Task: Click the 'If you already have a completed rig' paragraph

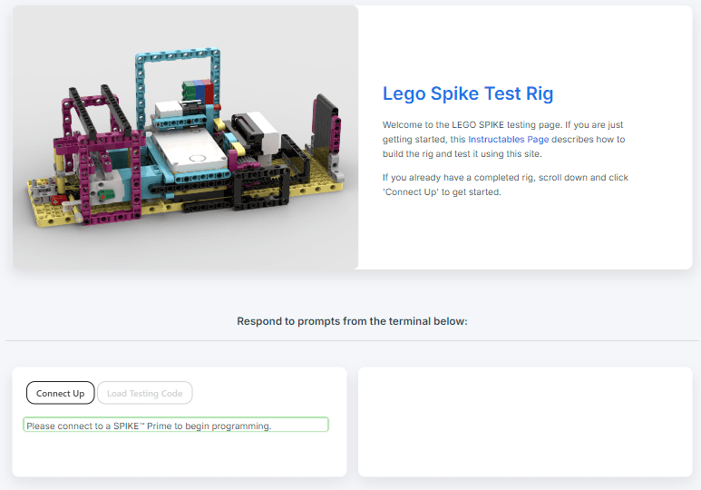Action: (505, 185)
